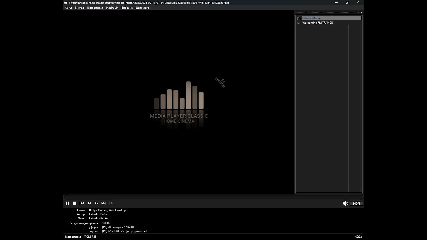Click the 100% volume slider
Image resolution: width=427 pixels, height=240 pixels.
click(356, 203)
